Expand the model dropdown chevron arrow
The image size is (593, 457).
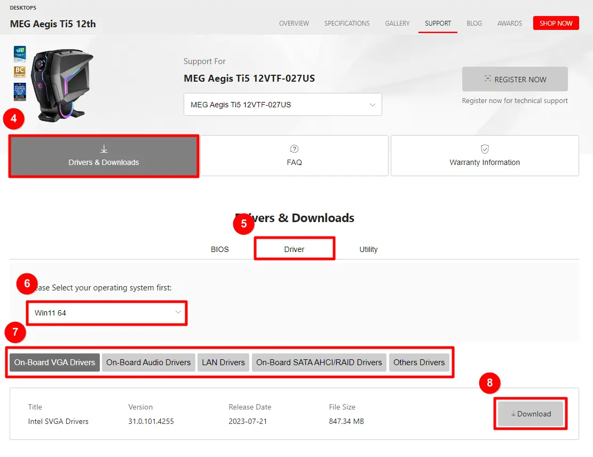click(373, 105)
